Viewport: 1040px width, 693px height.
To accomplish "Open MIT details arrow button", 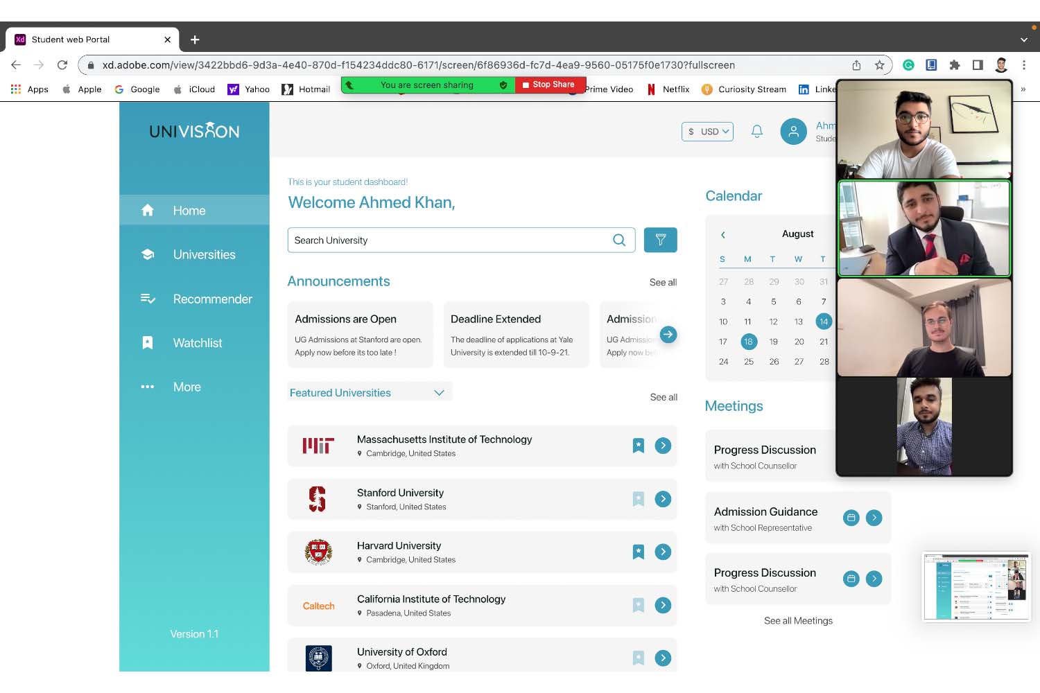I will pyautogui.click(x=663, y=446).
